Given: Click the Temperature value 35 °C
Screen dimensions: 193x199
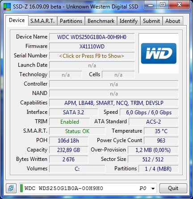Looking at the screenshot, I should pyautogui.click(x=161, y=131).
